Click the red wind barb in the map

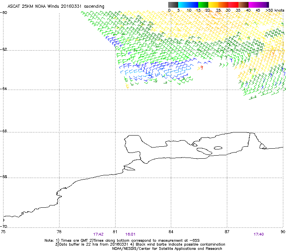point(202,68)
